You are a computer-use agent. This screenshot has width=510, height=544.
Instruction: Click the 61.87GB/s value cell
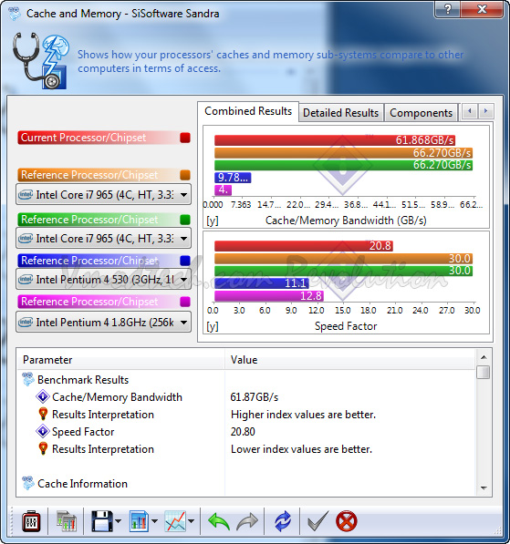coord(255,397)
